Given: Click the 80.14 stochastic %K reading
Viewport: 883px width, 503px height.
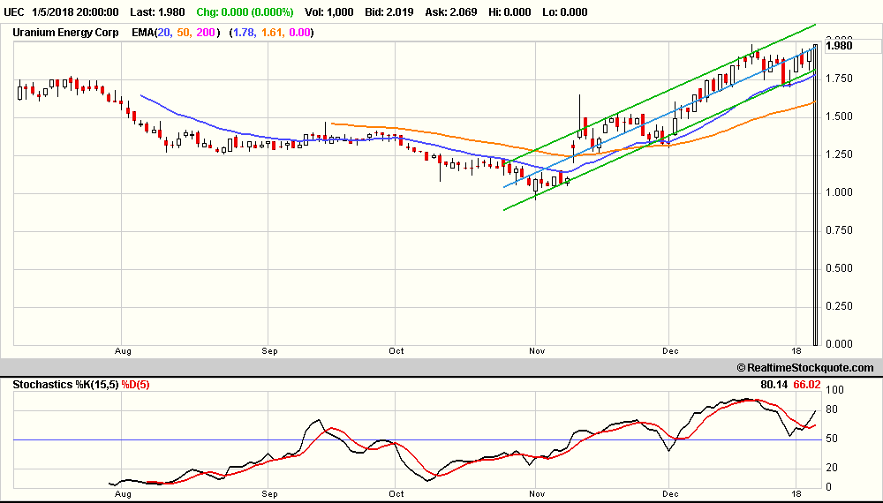Looking at the screenshot, I should point(774,384).
